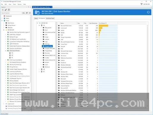Open the File menu
The width and height of the screenshot is (153, 115).
point(2,4)
